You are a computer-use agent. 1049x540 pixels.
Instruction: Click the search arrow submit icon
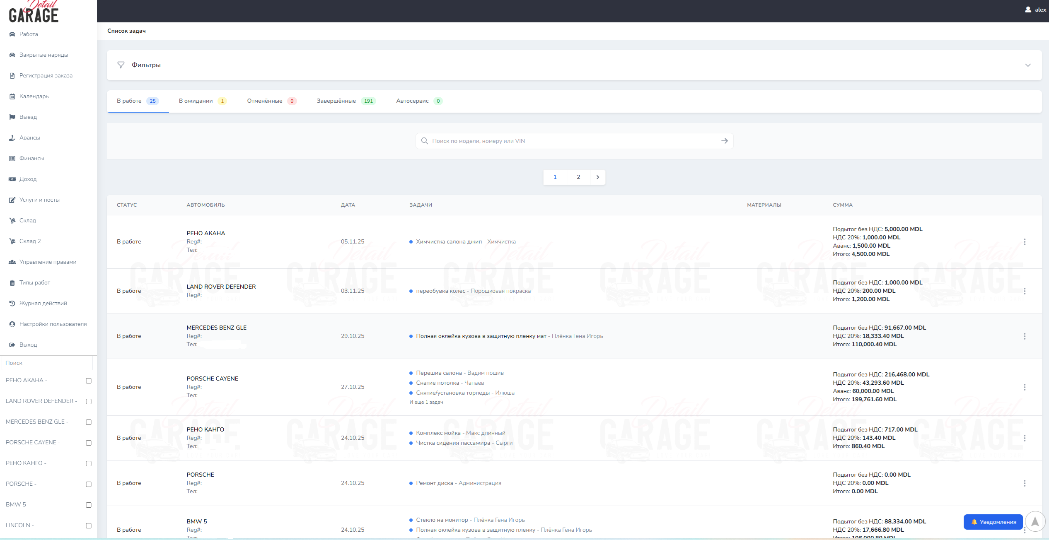724,141
